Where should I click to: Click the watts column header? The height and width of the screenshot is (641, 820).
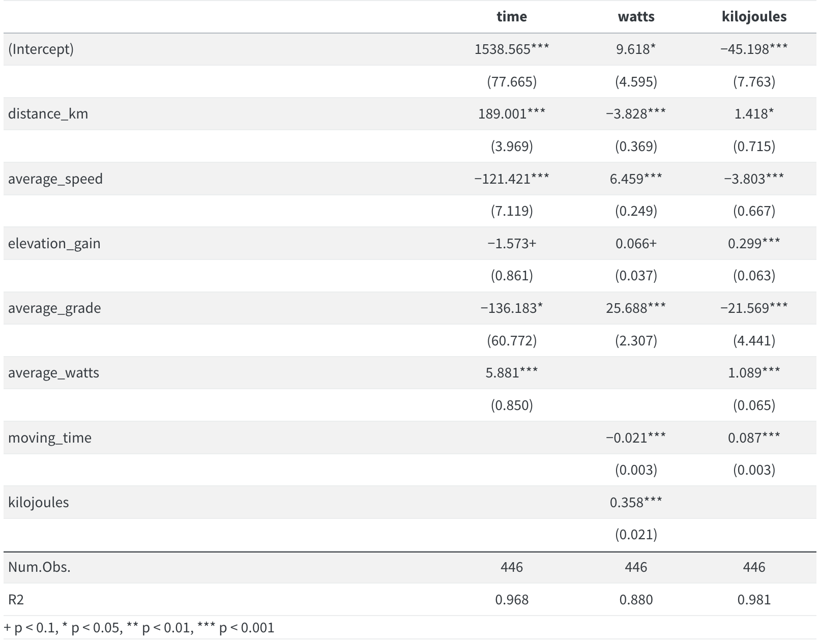pyautogui.click(x=636, y=17)
